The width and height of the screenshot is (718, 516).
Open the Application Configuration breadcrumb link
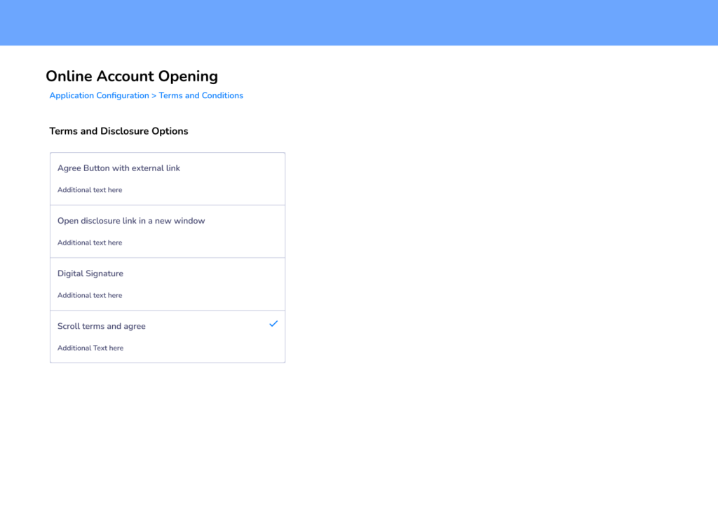[x=99, y=95]
